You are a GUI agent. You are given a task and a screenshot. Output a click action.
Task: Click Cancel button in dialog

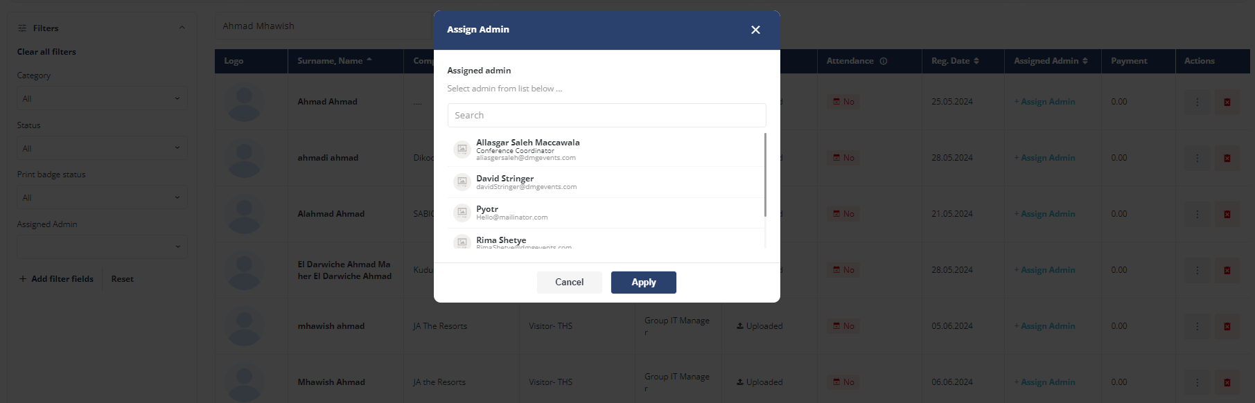point(569,283)
